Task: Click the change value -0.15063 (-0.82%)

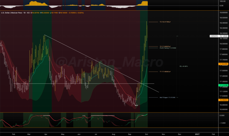Action: click(76, 13)
